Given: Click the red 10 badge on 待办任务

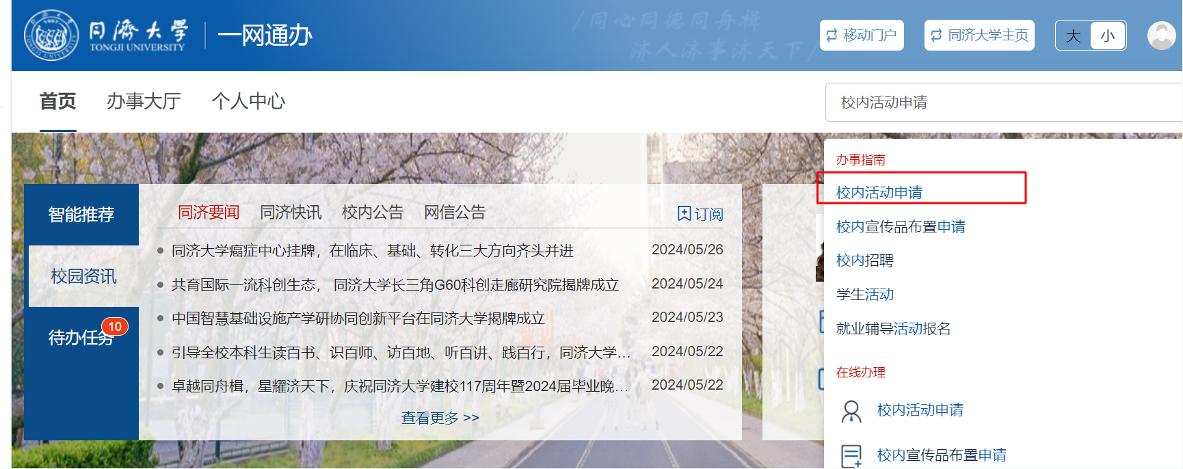Looking at the screenshot, I should click(115, 327).
